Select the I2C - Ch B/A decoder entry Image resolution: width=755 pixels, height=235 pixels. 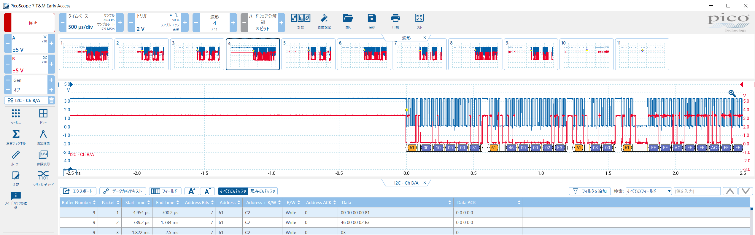click(26, 101)
